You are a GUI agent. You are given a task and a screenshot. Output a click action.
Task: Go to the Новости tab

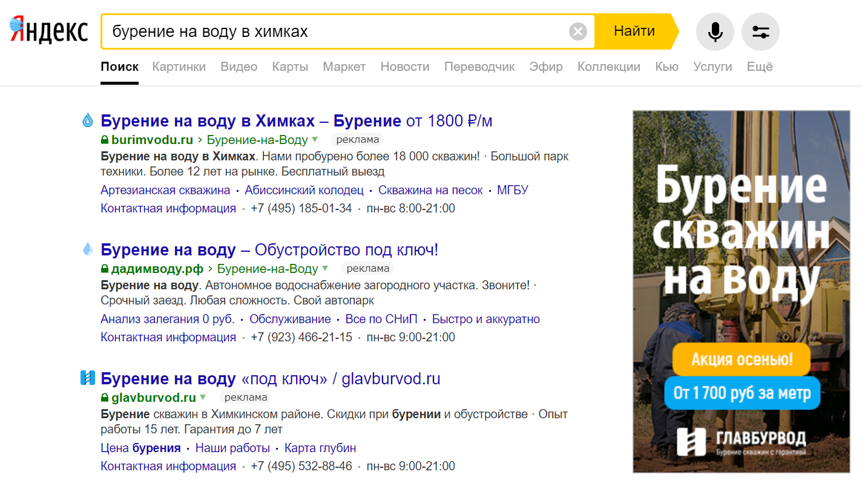pyautogui.click(x=405, y=67)
